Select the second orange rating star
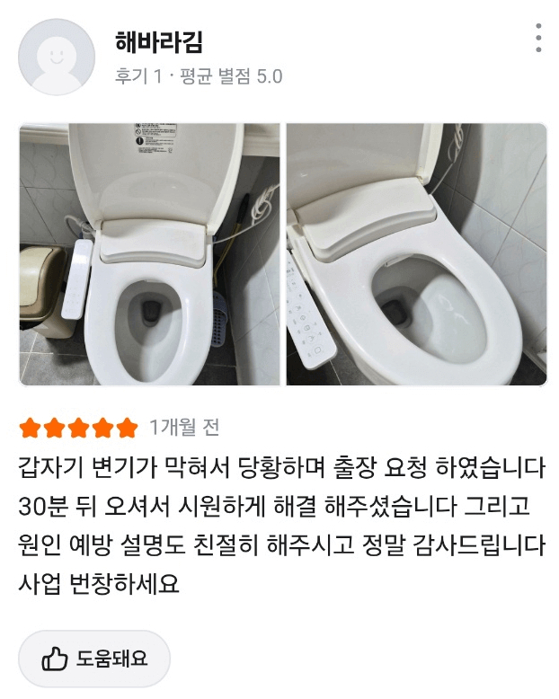The width and height of the screenshot is (559, 699). click(x=55, y=428)
